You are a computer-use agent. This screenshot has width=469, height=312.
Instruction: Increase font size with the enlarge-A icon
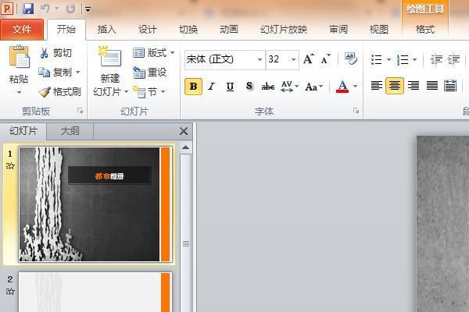(308, 59)
